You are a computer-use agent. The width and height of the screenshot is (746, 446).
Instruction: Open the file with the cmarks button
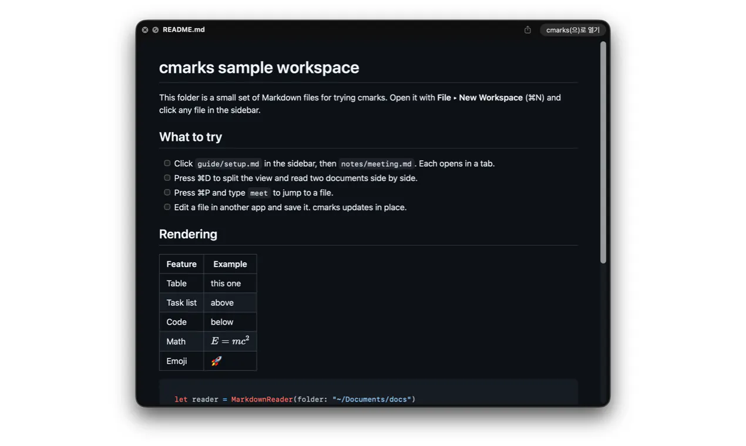pos(573,30)
